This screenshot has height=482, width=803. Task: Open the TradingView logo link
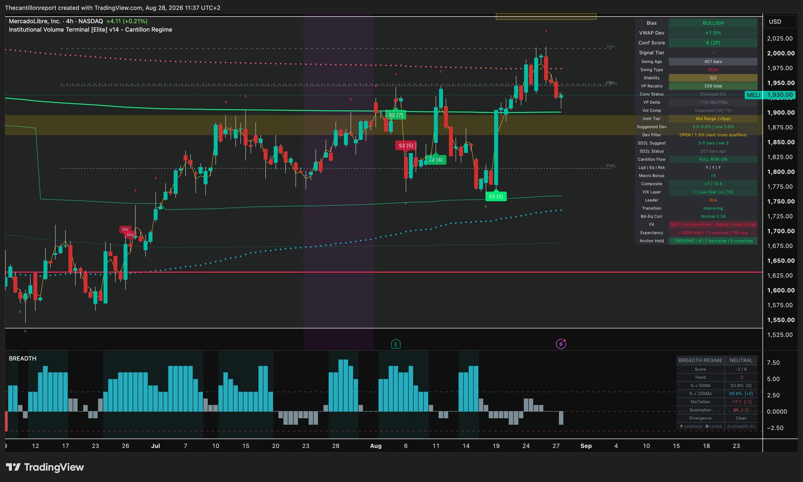[45, 467]
